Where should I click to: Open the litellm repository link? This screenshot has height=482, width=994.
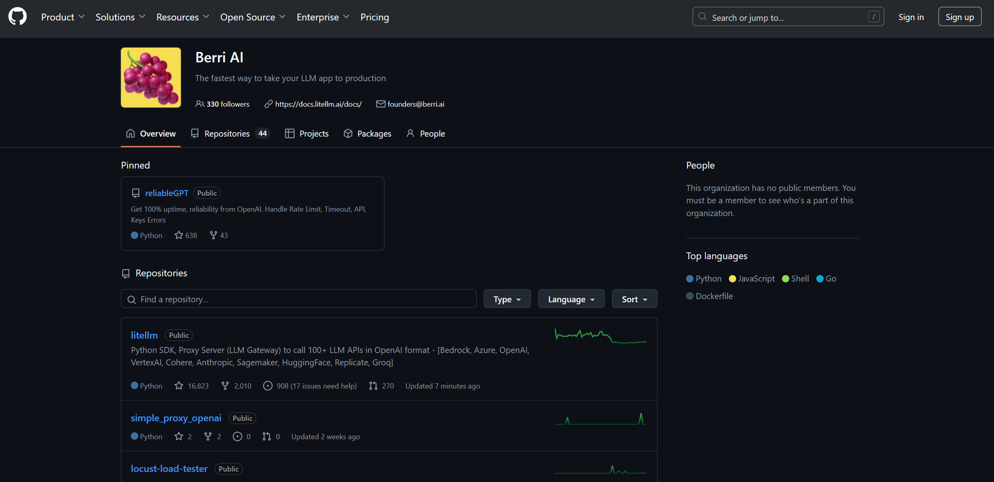(144, 335)
